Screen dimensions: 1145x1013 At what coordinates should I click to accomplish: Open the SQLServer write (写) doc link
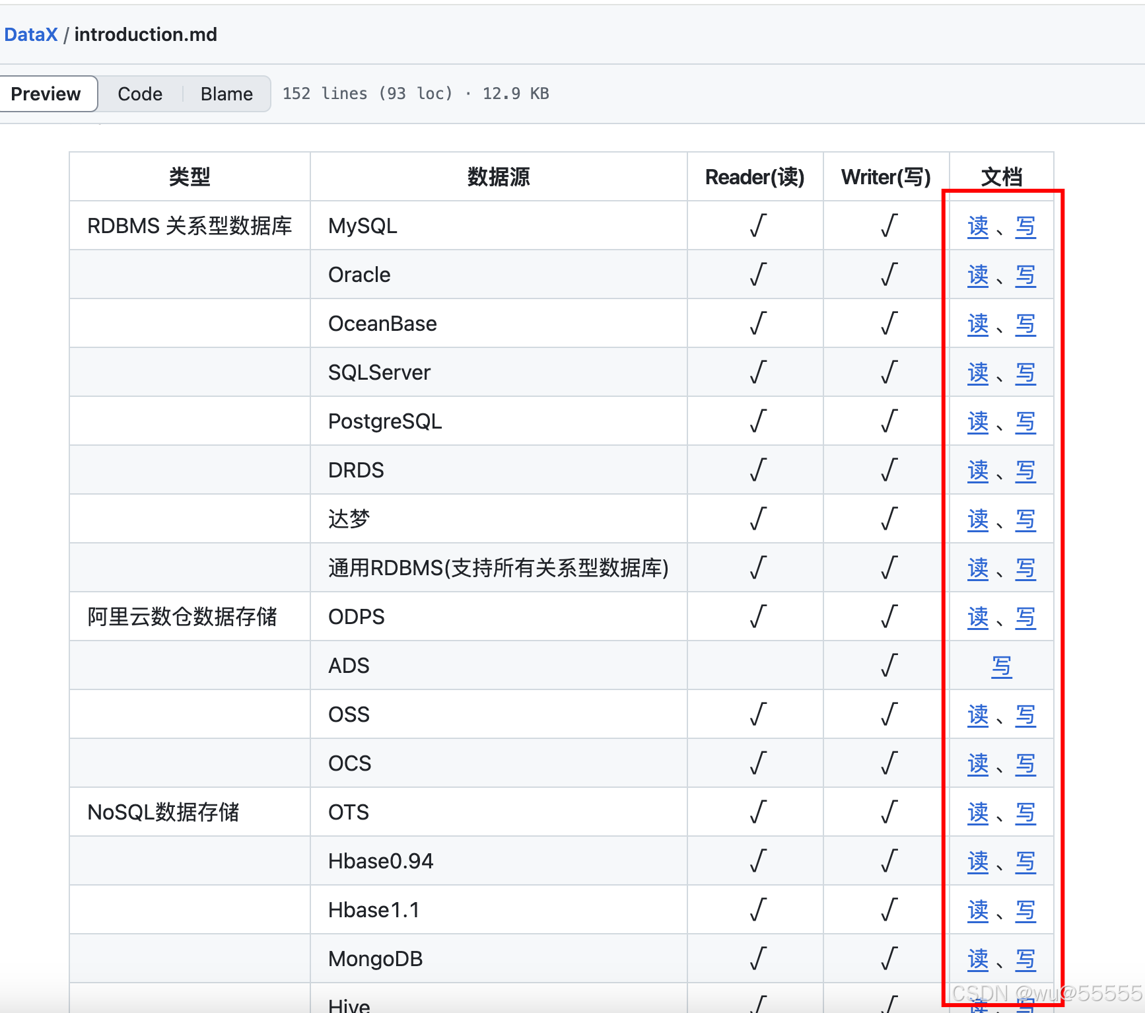1025,373
